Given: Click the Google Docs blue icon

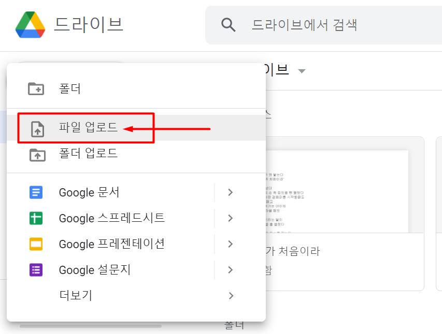Looking at the screenshot, I should pos(36,192).
